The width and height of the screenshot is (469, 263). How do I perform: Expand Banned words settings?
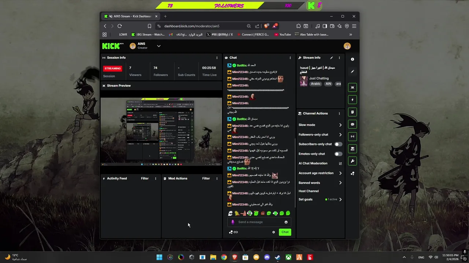(x=340, y=183)
